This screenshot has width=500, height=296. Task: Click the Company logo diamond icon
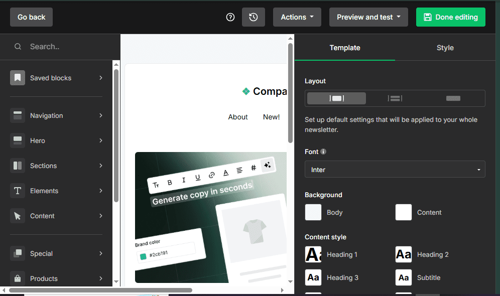(x=246, y=91)
